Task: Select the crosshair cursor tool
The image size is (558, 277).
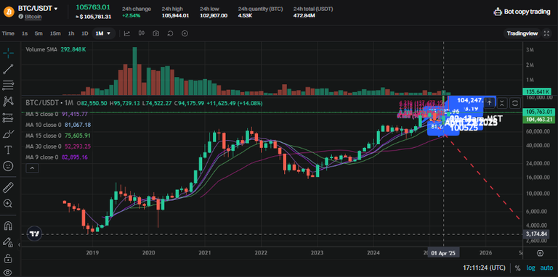Action: coord(8,53)
